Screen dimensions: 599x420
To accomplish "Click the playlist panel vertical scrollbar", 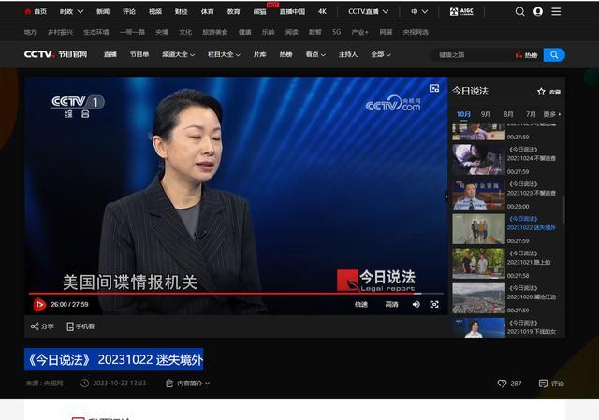I will pyautogui.click(x=563, y=210).
